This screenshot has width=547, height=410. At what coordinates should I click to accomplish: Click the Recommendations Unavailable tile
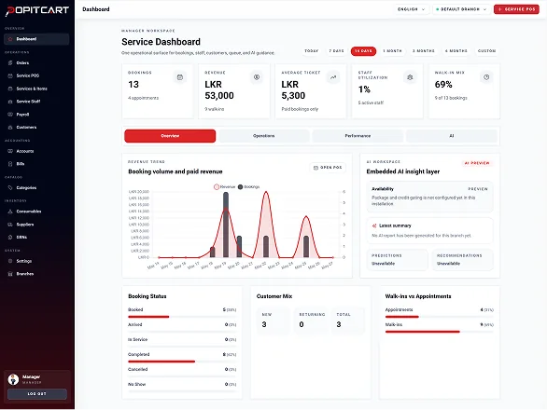click(462, 260)
